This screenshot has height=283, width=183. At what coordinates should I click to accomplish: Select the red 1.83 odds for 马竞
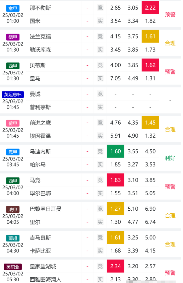pos(116,180)
